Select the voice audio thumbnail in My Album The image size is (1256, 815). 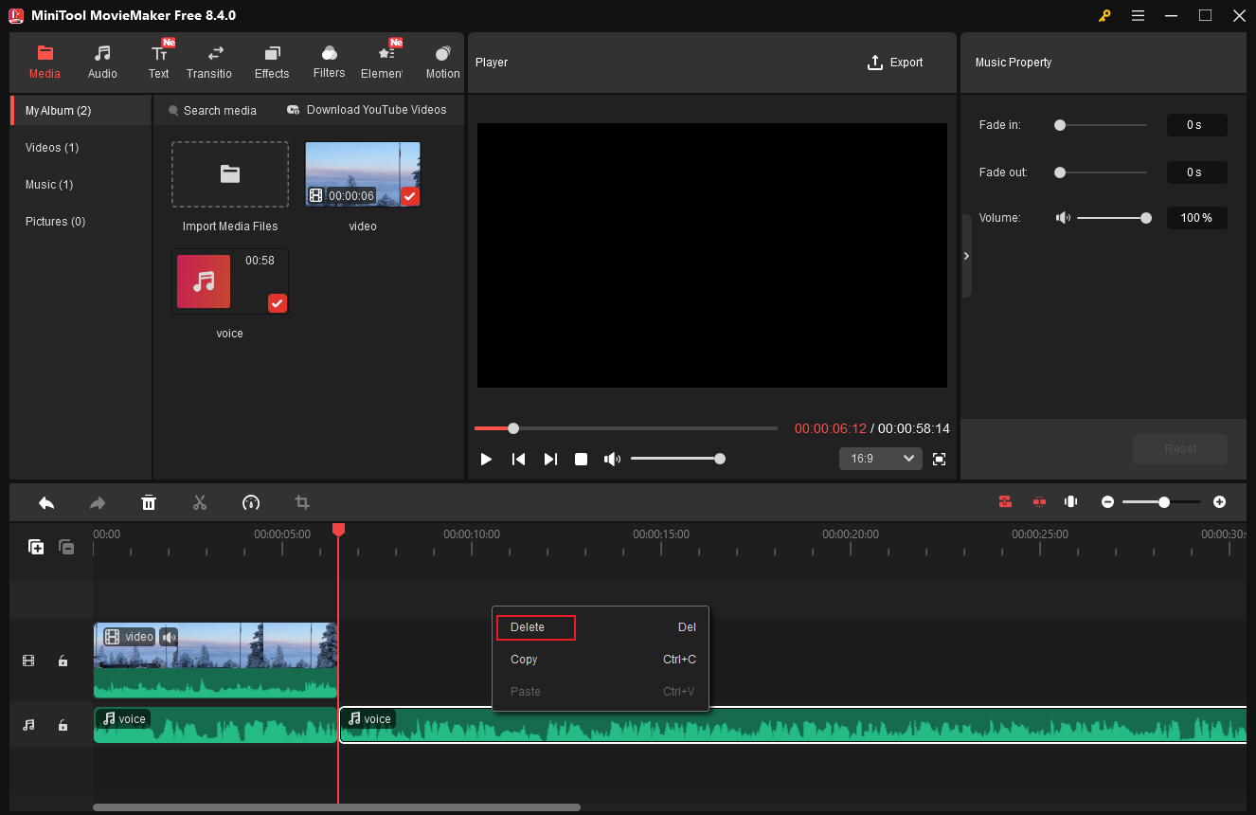click(x=203, y=281)
